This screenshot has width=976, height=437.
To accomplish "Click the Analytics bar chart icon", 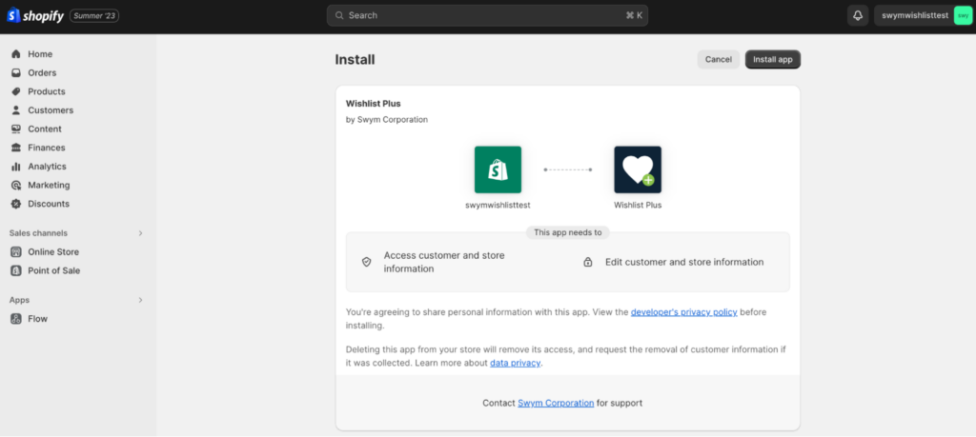I will click(16, 166).
